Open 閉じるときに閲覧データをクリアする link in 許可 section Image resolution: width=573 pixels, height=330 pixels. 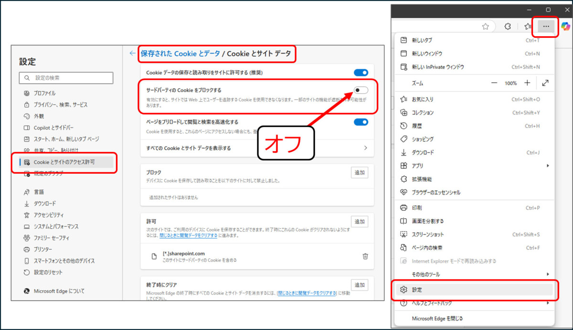point(189,235)
